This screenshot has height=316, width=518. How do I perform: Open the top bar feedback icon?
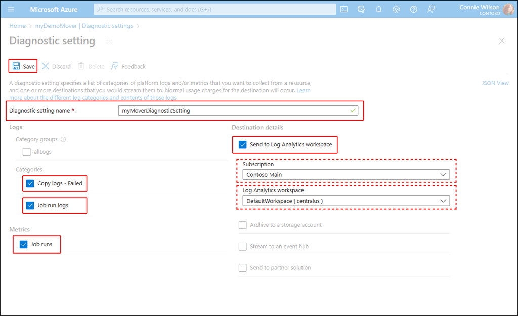[431, 9]
